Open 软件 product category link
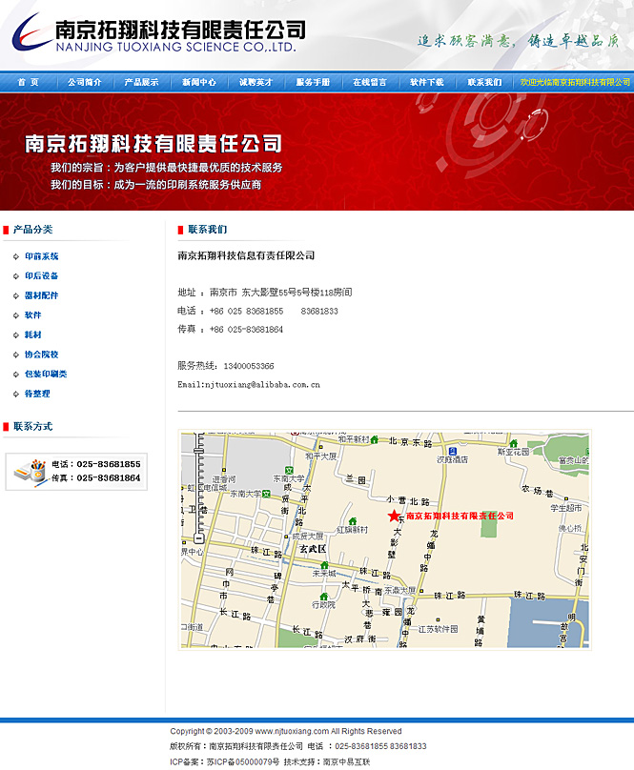Screen dimensions: 634x770 [33, 315]
